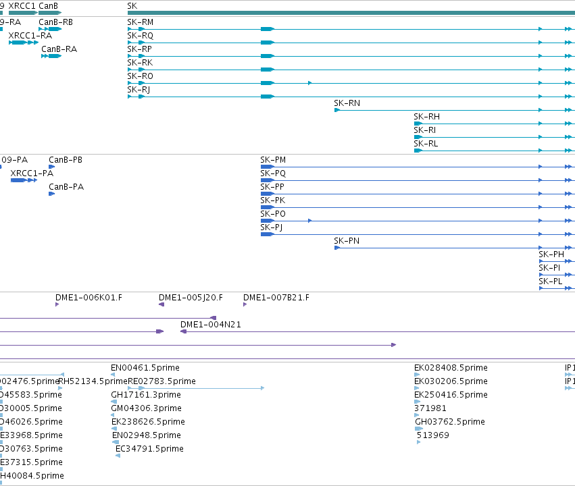Select the RE02783.5prime EST label
This screenshot has width=575, height=486.
tap(161, 381)
